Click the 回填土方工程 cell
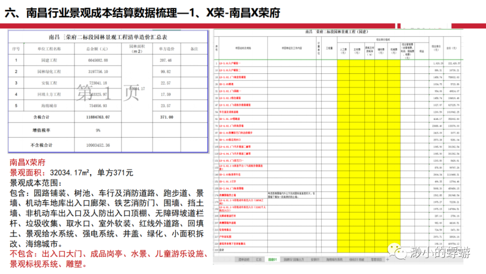 click(49, 94)
